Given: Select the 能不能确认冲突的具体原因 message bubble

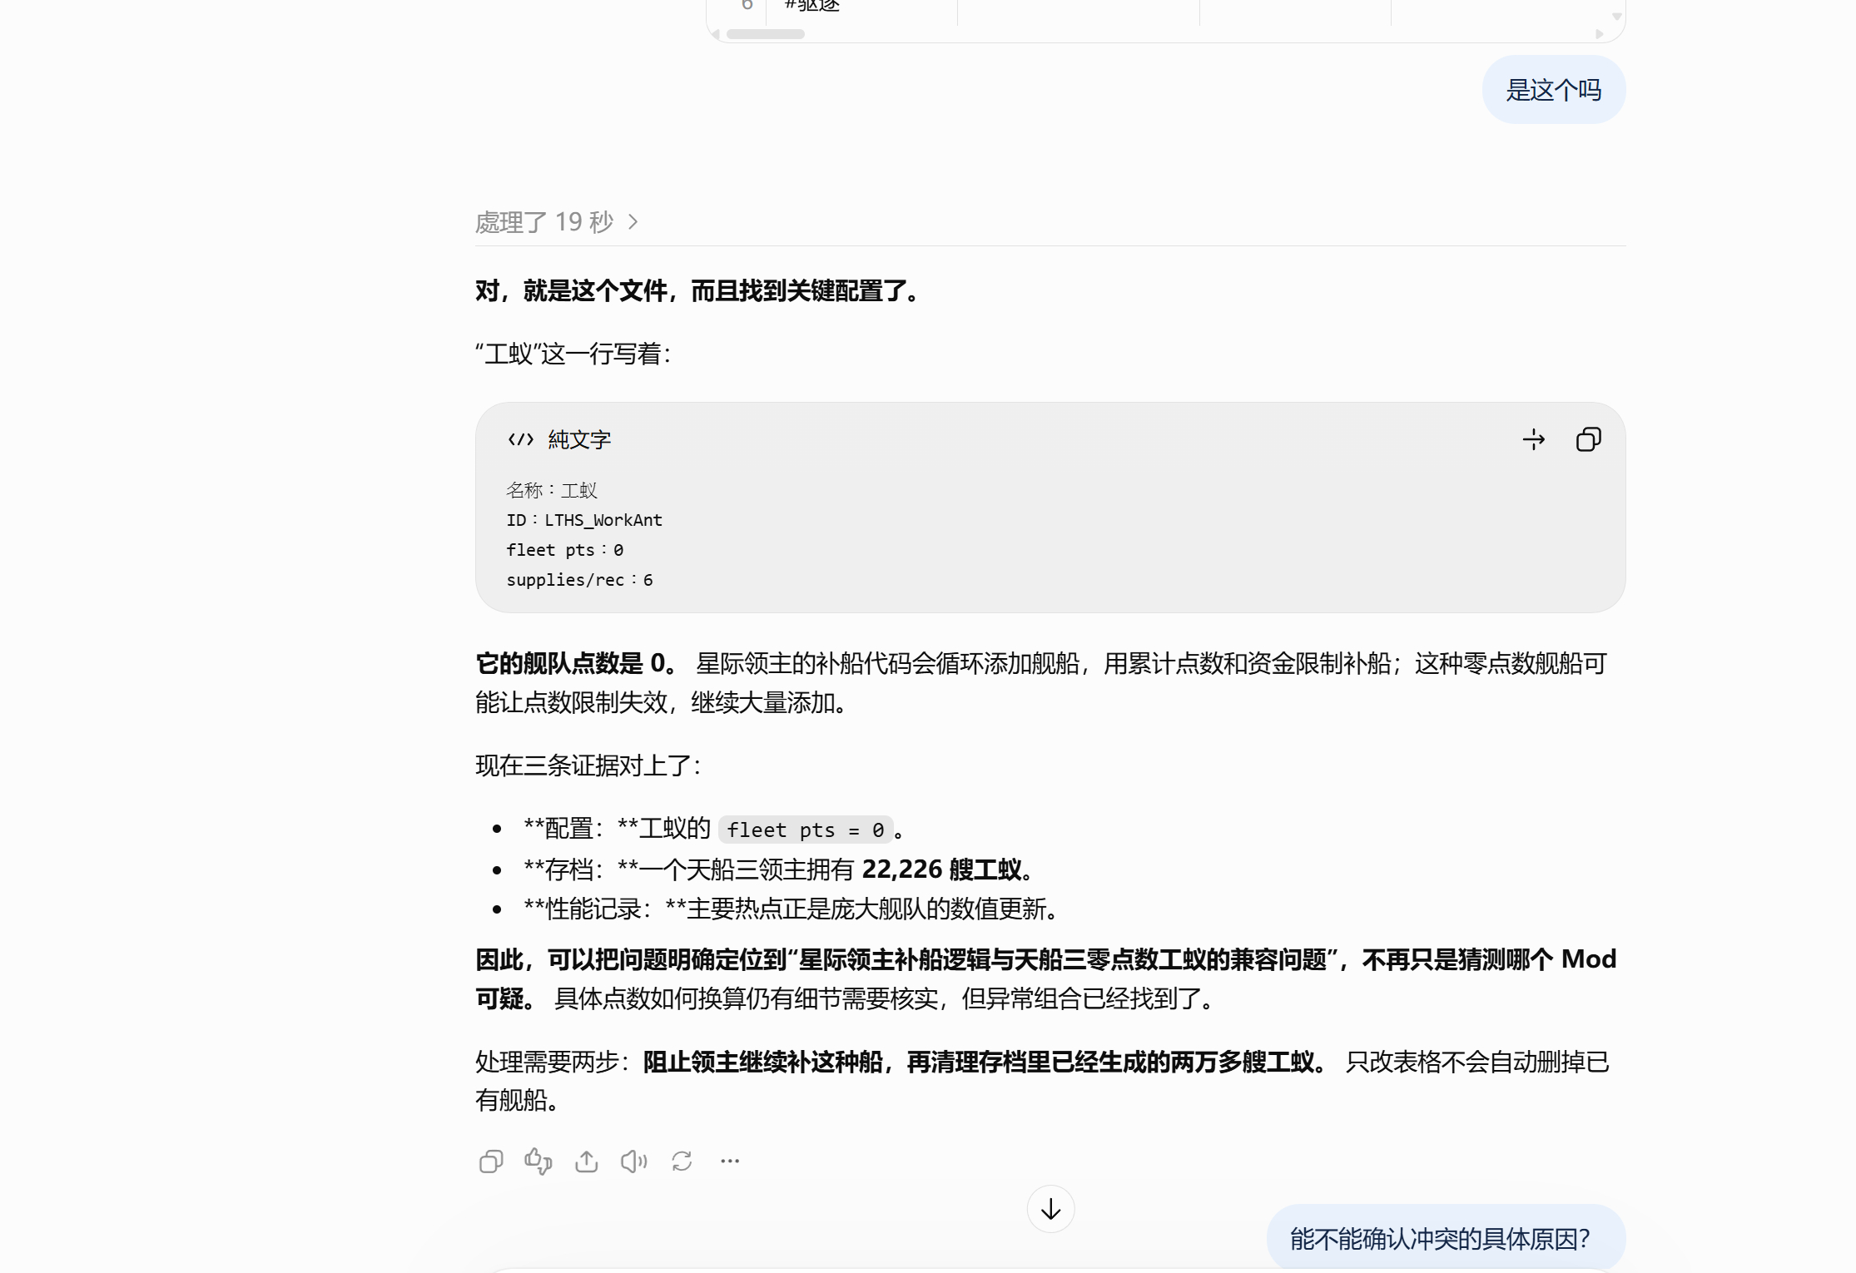Looking at the screenshot, I should [x=1446, y=1238].
